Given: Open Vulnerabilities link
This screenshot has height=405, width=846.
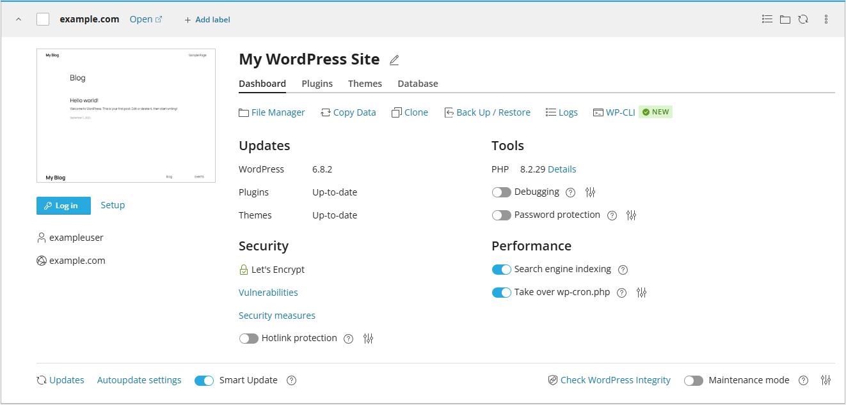Looking at the screenshot, I should (268, 293).
